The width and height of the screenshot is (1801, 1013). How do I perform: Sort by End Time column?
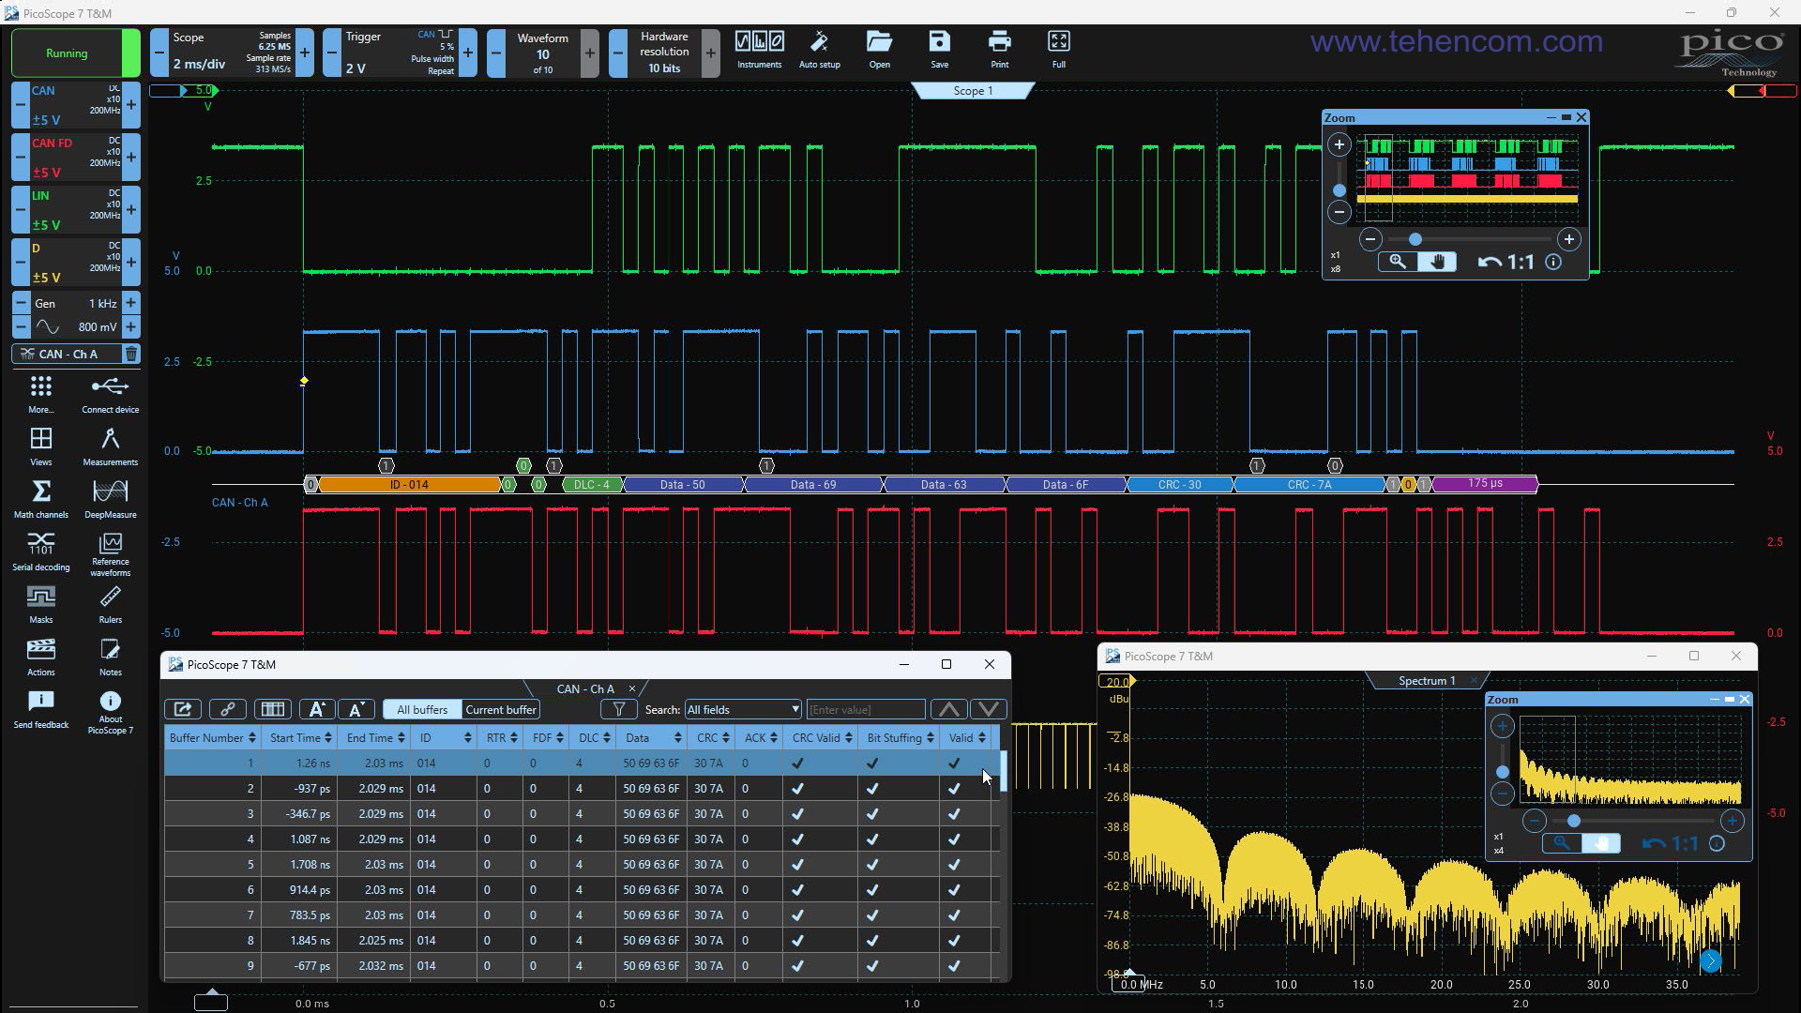[375, 737]
